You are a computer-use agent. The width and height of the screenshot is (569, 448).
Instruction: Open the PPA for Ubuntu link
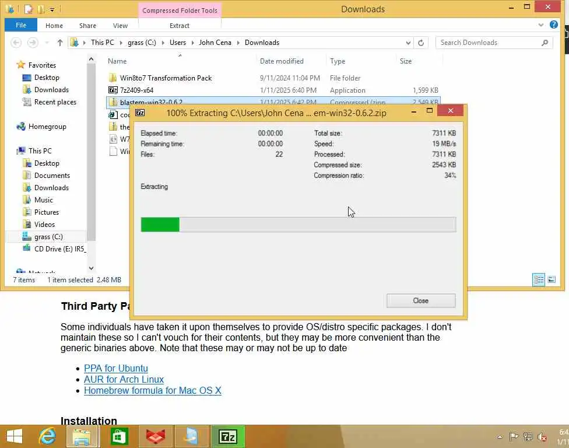(116, 368)
